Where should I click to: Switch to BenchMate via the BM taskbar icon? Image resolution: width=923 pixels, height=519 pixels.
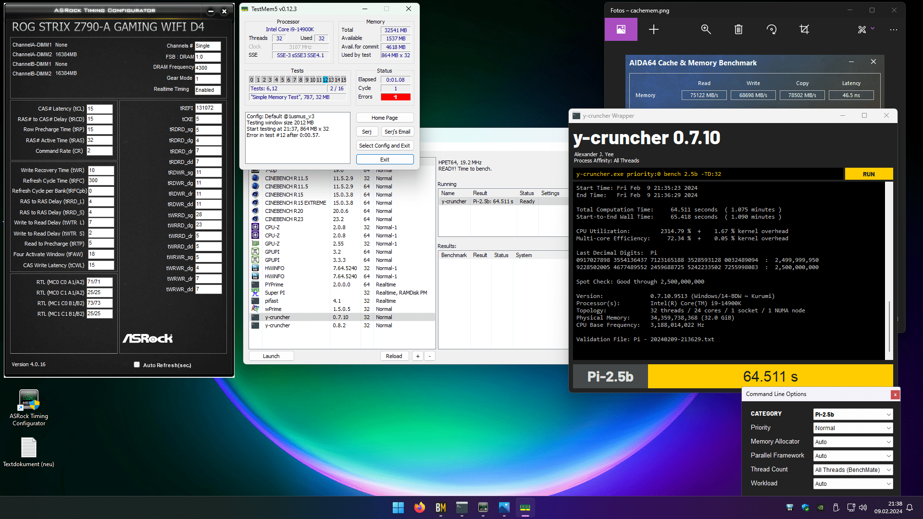click(440, 507)
